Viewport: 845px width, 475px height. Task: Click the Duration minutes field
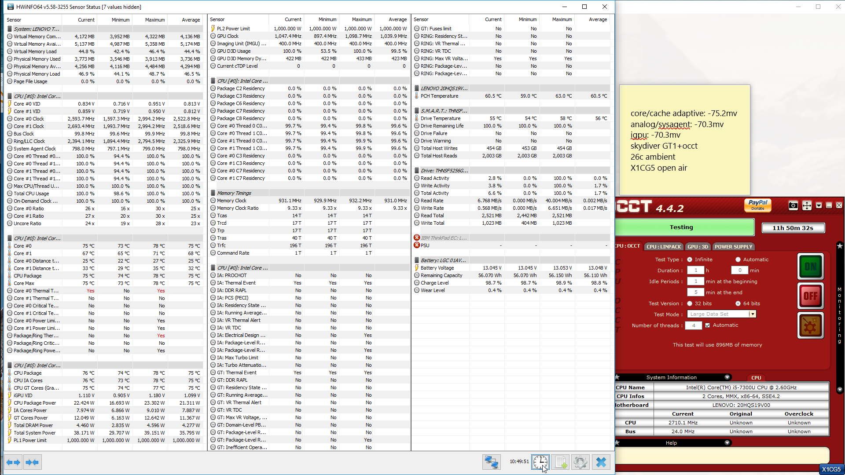coord(740,270)
